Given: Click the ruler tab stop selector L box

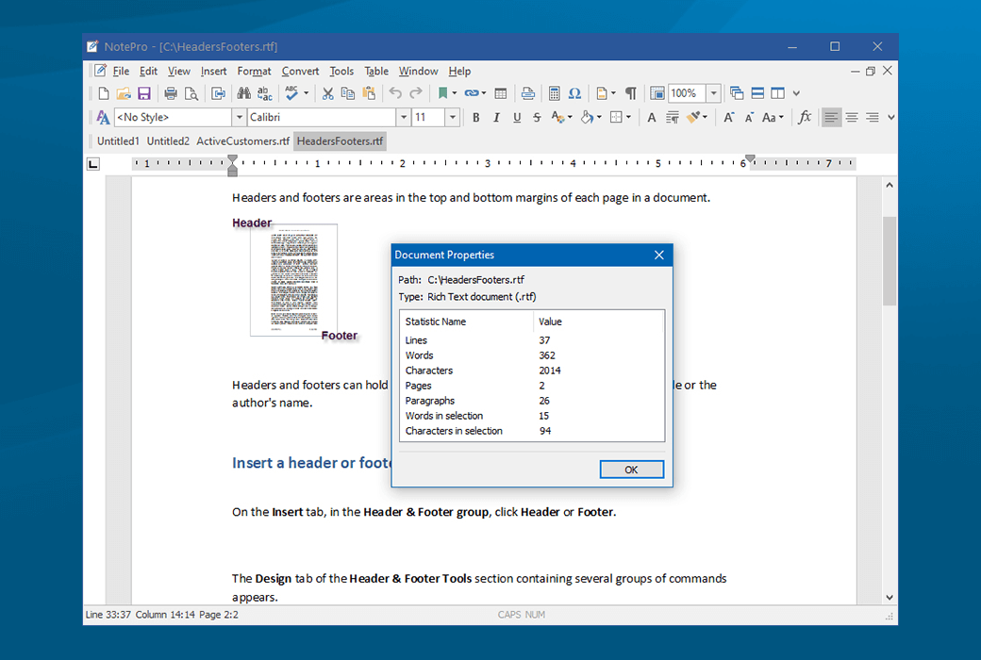Looking at the screenshot, I should click(92, 164).
